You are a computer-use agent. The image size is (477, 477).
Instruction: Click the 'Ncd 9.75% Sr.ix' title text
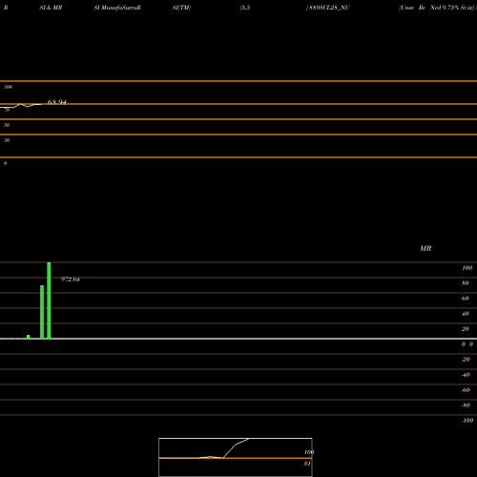pos(451,8)
